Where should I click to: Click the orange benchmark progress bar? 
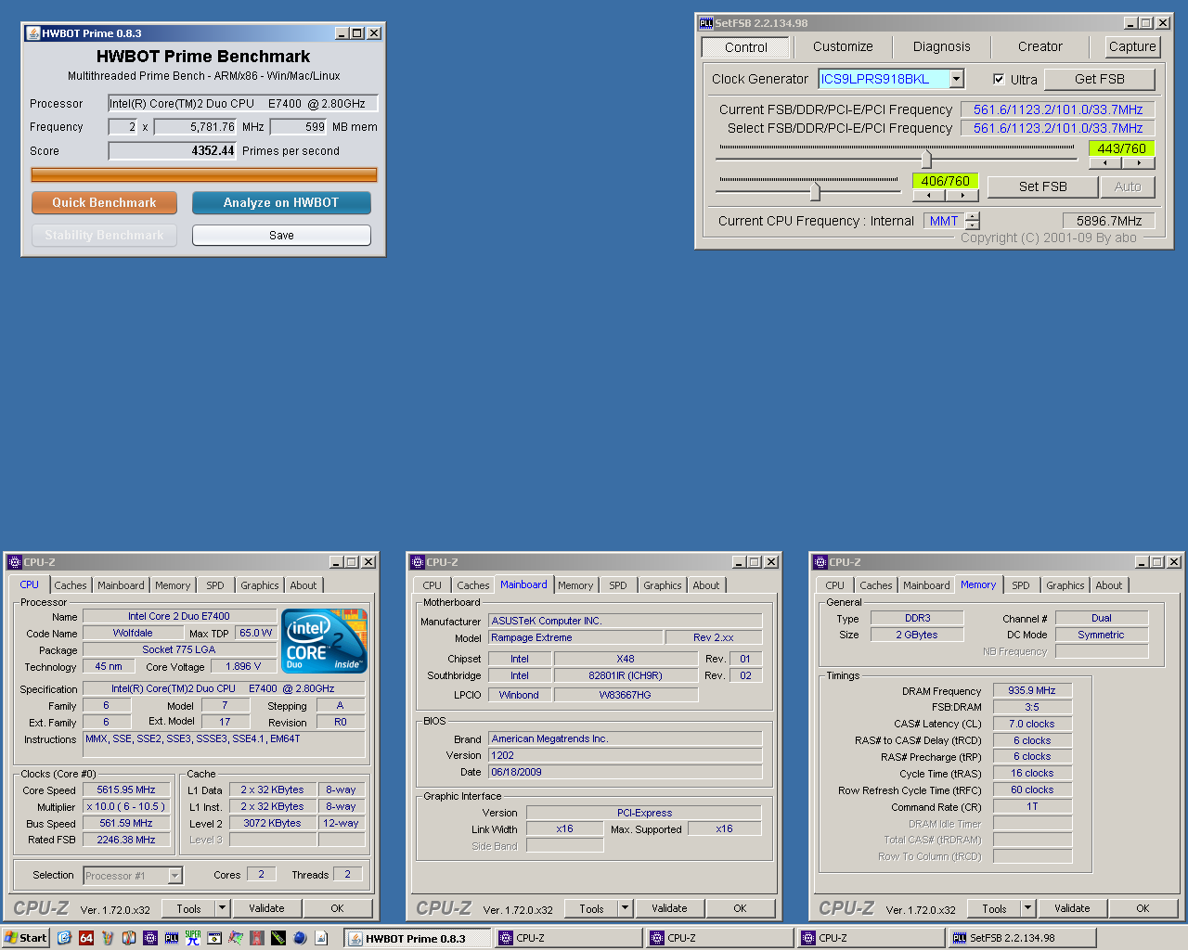click(x=204, y=174)
